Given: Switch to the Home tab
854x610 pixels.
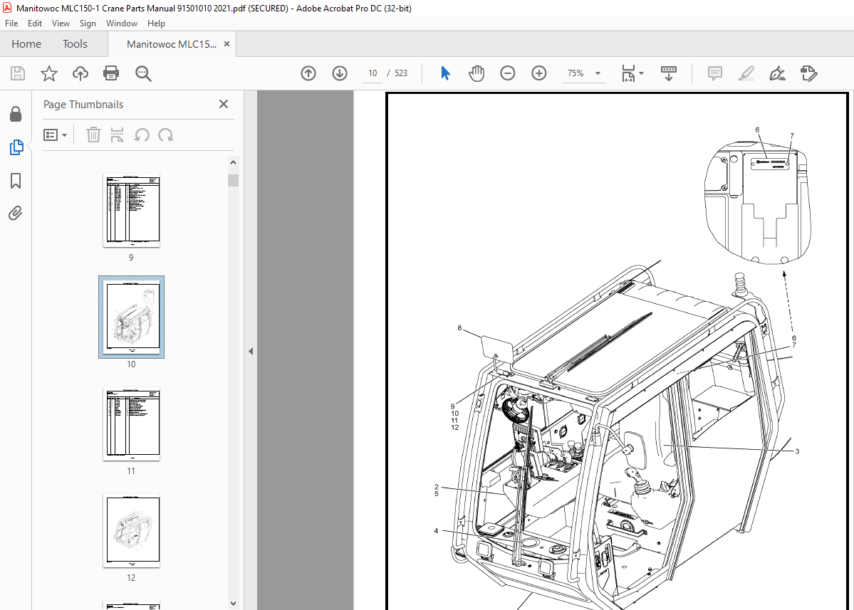Looking at the screenshot, I should tap(26, 44).
